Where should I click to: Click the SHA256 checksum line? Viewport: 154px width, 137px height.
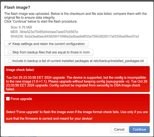tap(75, 36)
